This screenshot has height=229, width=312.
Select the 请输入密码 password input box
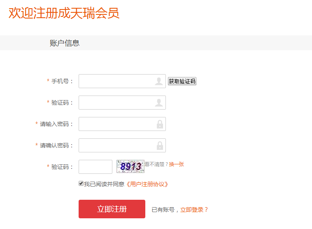122,124
